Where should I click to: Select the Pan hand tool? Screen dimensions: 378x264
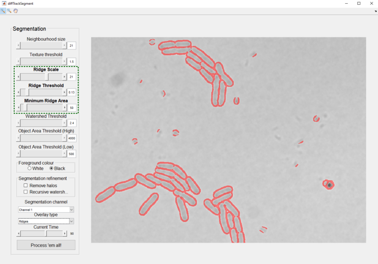click(x=16, y=11)
